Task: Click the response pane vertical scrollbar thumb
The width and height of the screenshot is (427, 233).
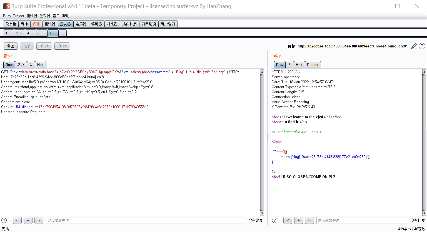Action: point(424,143)
